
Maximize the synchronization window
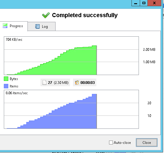click(144, 3)
